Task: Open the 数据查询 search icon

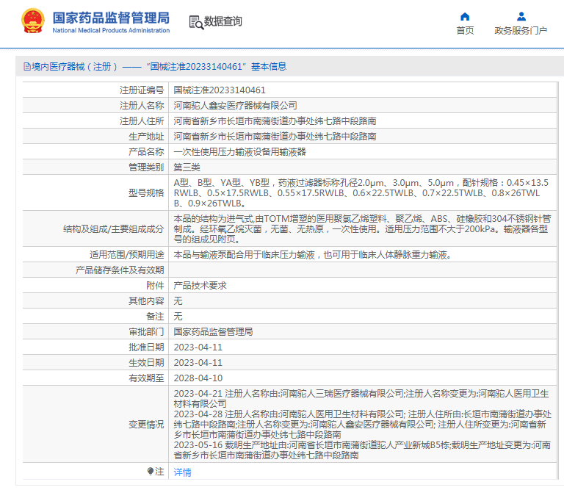Action: (x=196, y=22)
